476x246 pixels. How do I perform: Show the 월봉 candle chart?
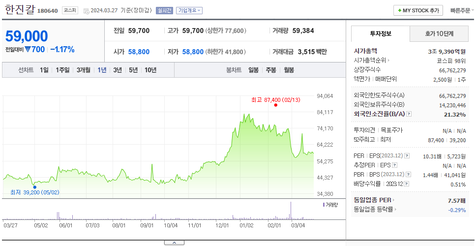(x=289, y=70)
